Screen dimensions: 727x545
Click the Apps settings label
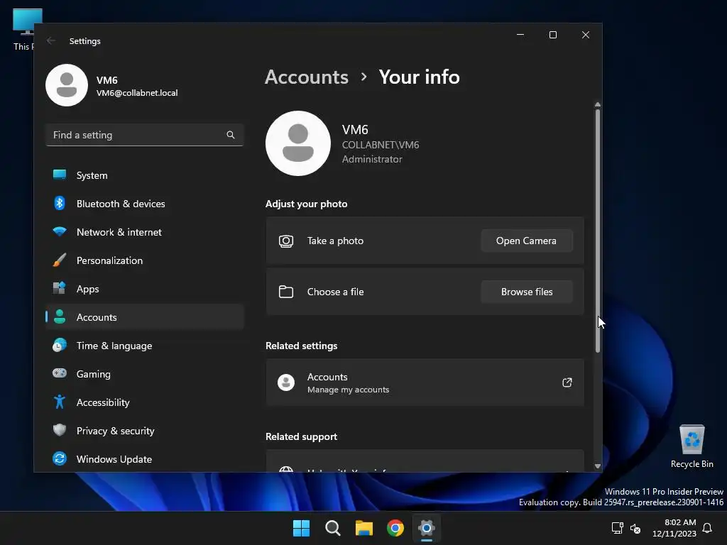pos(87,290)
